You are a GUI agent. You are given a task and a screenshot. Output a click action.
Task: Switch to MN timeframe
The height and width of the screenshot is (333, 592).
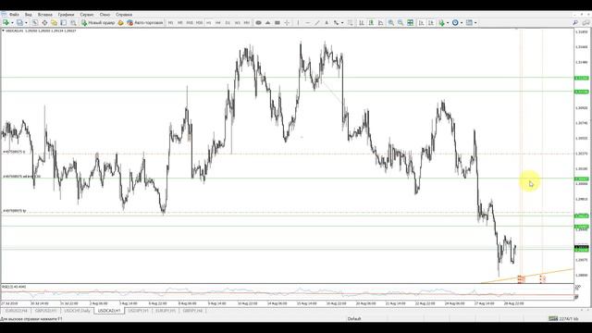pyautogui.click(x=247, y=22)
